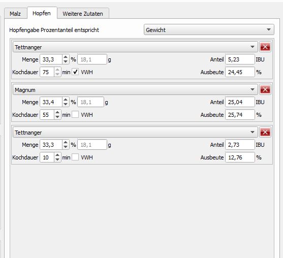Image resolution: width=283 pixels, height=258 pixels.
Task: Remove the last Tettnanger hop entry
Action: pyautogui.click(x=265, y=133)
